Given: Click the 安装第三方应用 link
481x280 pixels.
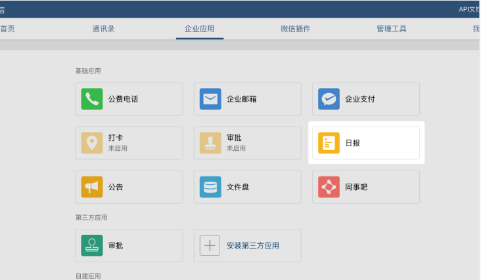Looking at the screenshot, I should [x=253, y=246].
